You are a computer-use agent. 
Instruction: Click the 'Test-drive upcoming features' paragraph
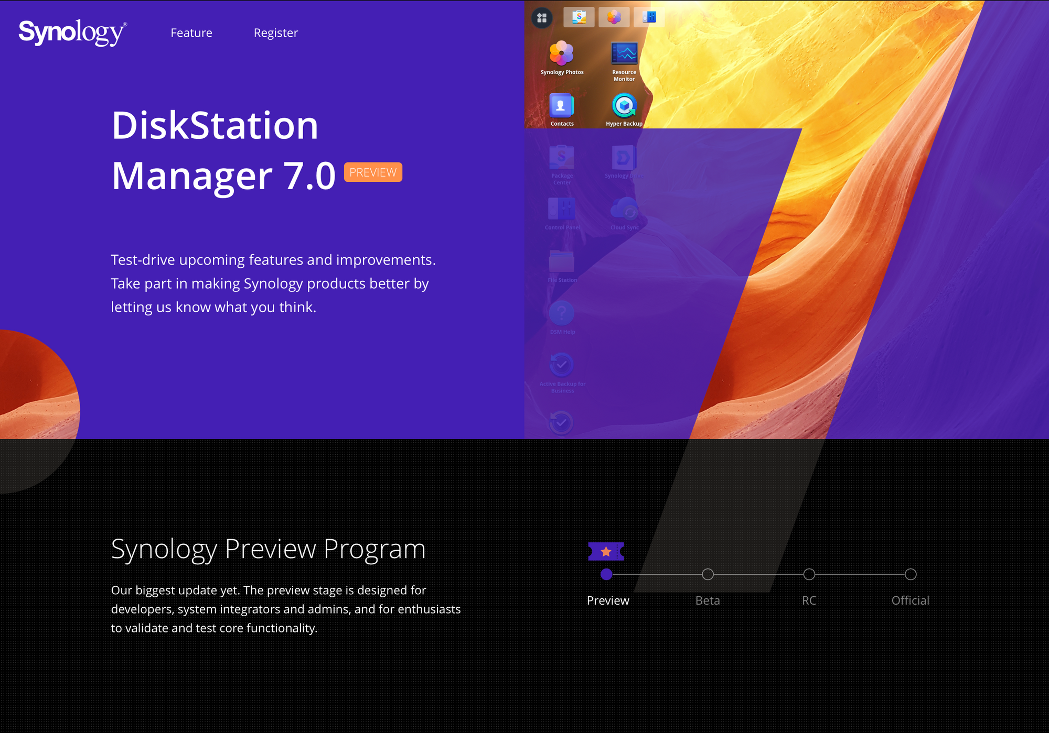click(273, 283)
